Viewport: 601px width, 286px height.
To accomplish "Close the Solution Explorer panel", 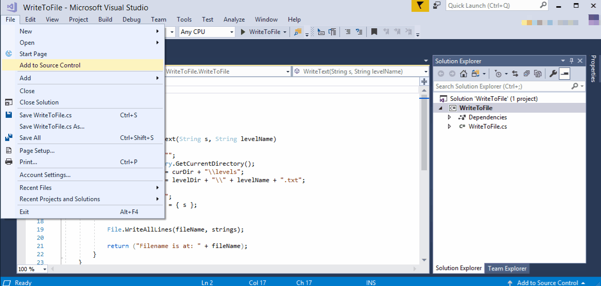I will pos(580,61).
